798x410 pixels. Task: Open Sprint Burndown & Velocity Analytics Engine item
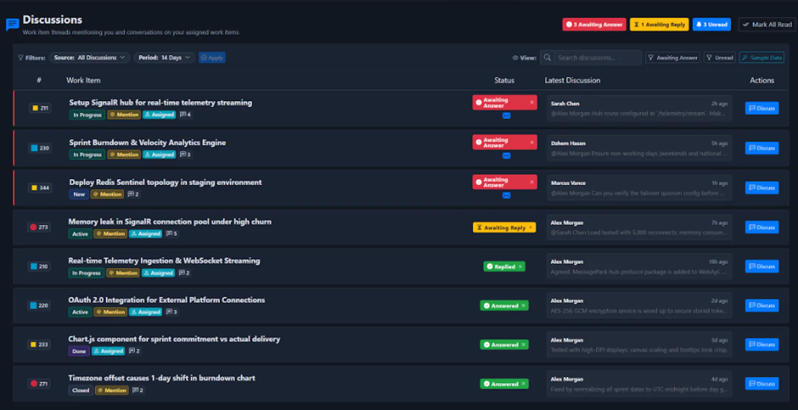(148, 143)
